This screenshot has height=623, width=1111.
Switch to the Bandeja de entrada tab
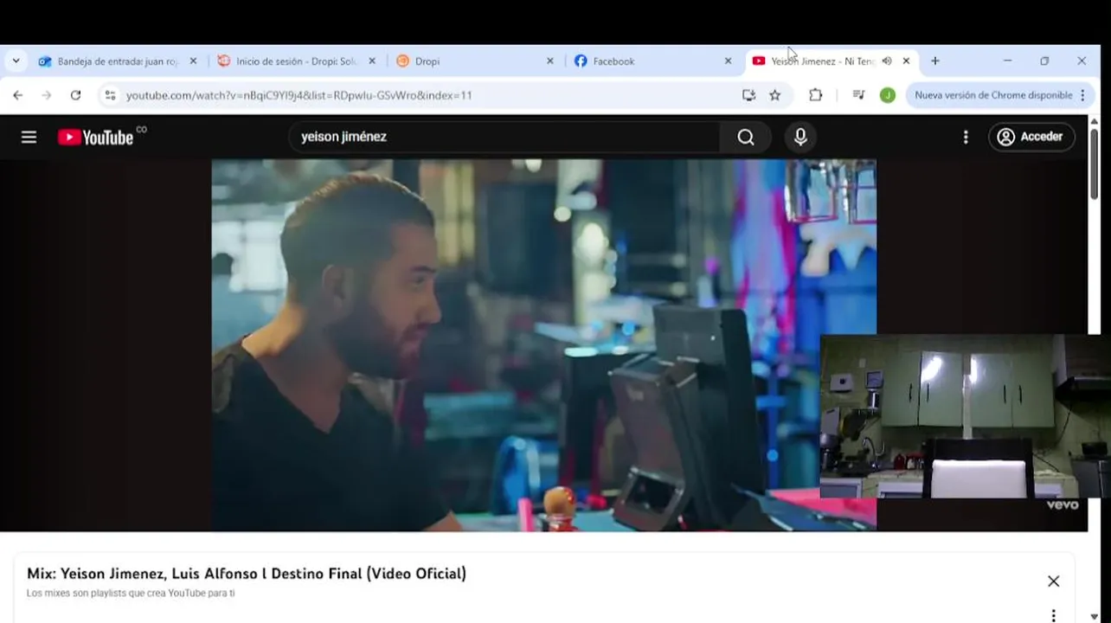[118, 61]
